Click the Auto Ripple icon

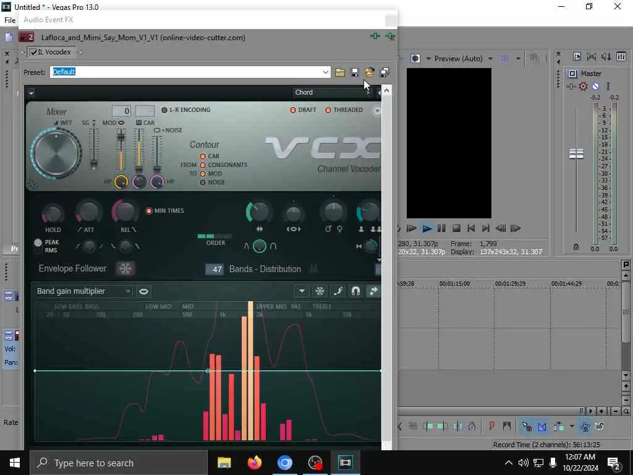(x=559, y=426)
